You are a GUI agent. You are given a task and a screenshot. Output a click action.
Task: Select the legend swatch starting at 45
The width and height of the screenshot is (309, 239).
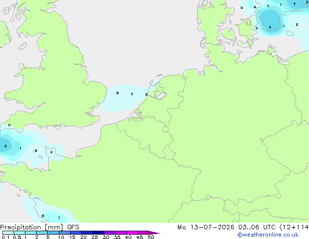143,233
